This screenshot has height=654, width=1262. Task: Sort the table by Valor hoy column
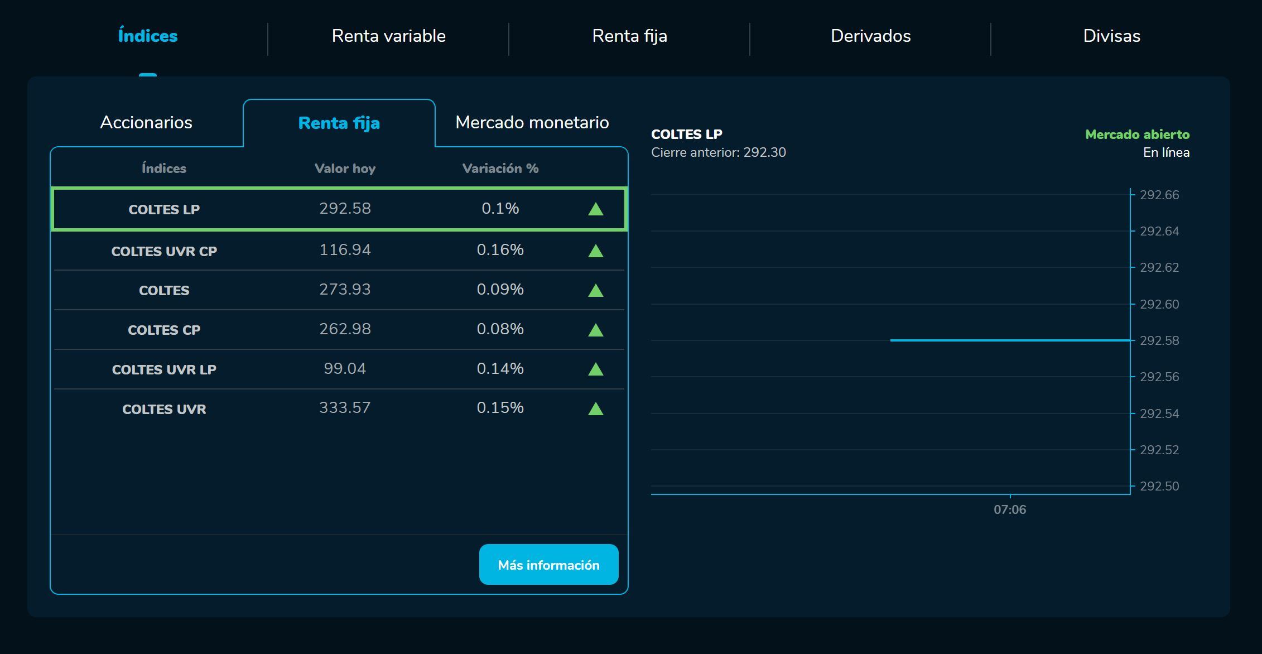tap(345, 168)
